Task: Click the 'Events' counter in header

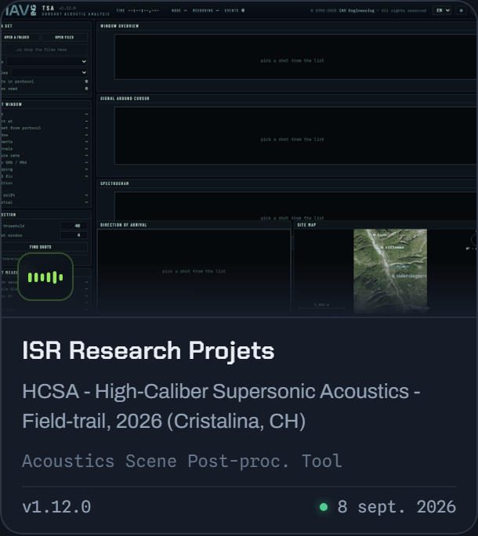Action: click(234, 10)
